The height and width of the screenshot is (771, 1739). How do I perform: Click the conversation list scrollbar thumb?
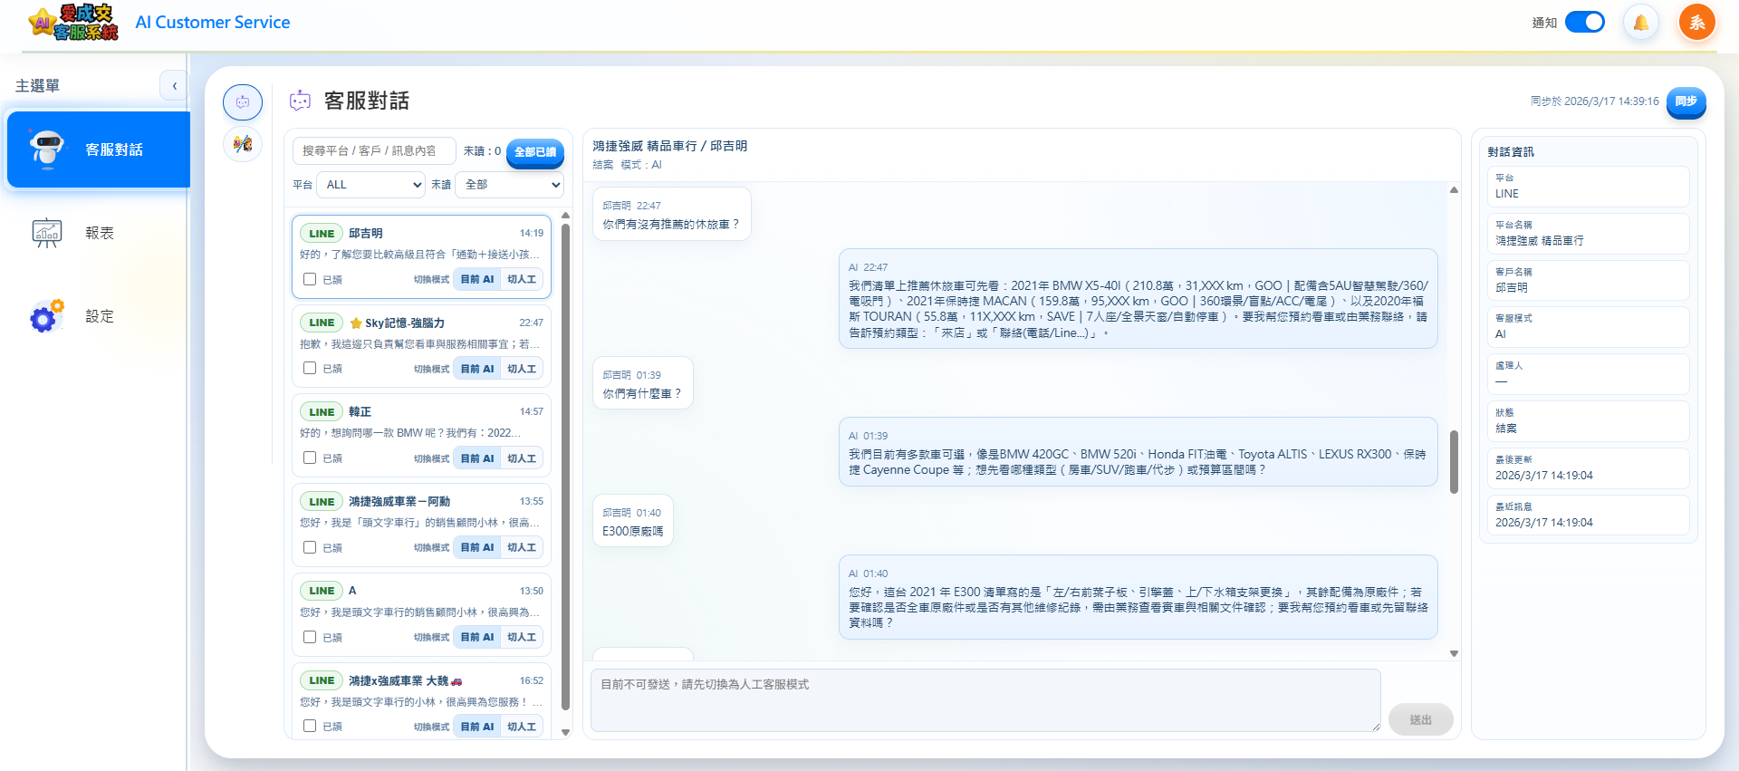click(565, 467)
